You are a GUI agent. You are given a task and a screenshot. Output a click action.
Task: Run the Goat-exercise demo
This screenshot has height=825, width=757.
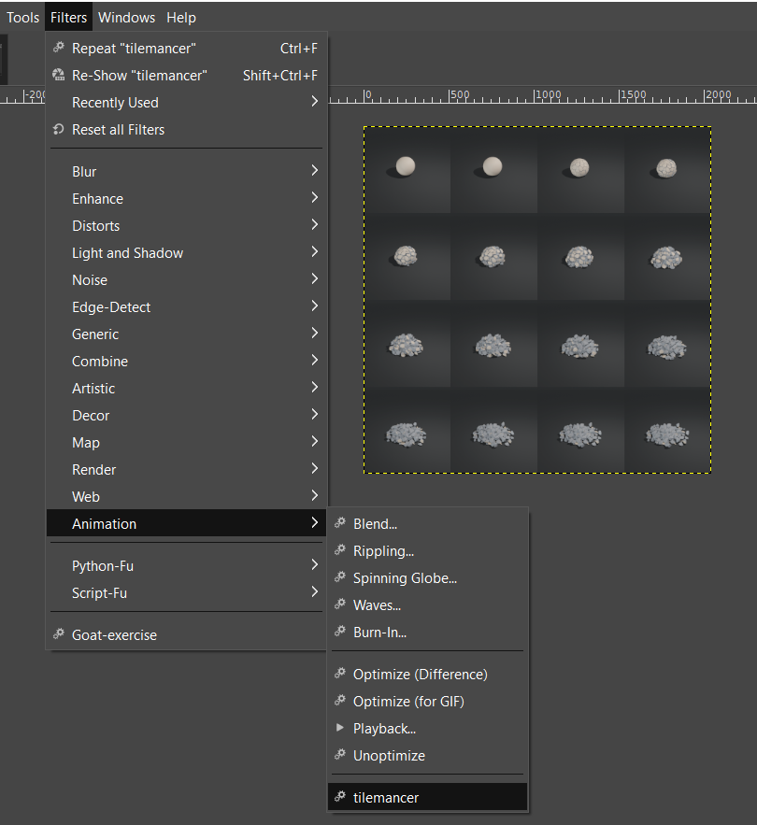tap(116, 633)
